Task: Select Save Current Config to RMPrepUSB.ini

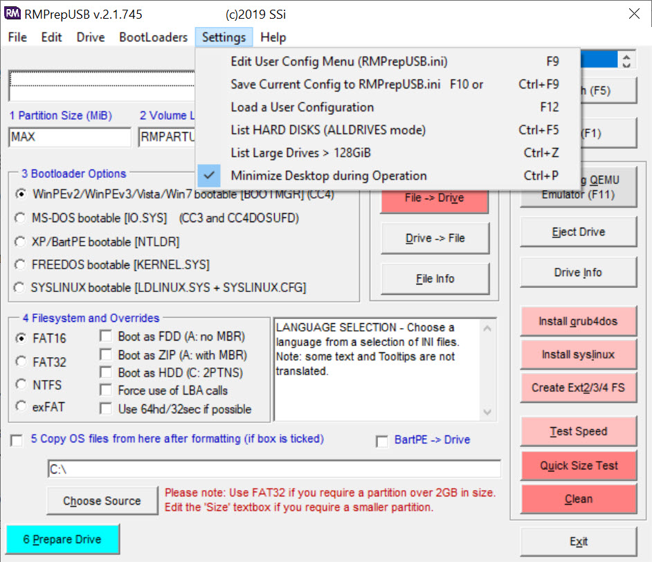Action: click(388, 84)
